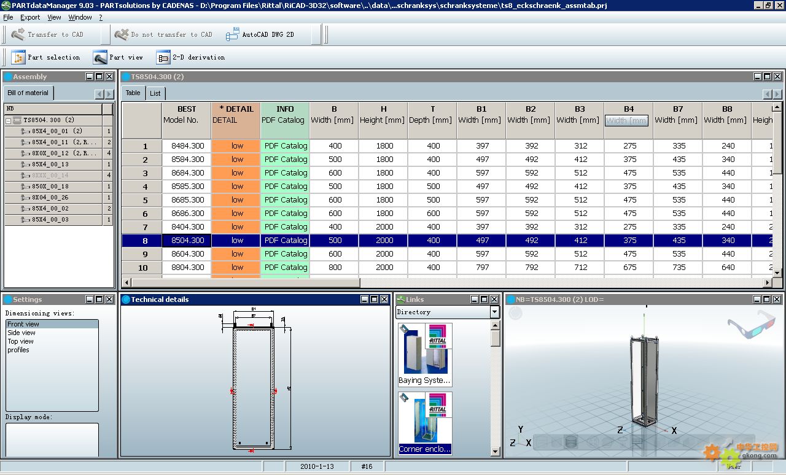Open the Export menu
Viewport: 786px width, 475px height.
pyautogui.click(x=30, y=17)
